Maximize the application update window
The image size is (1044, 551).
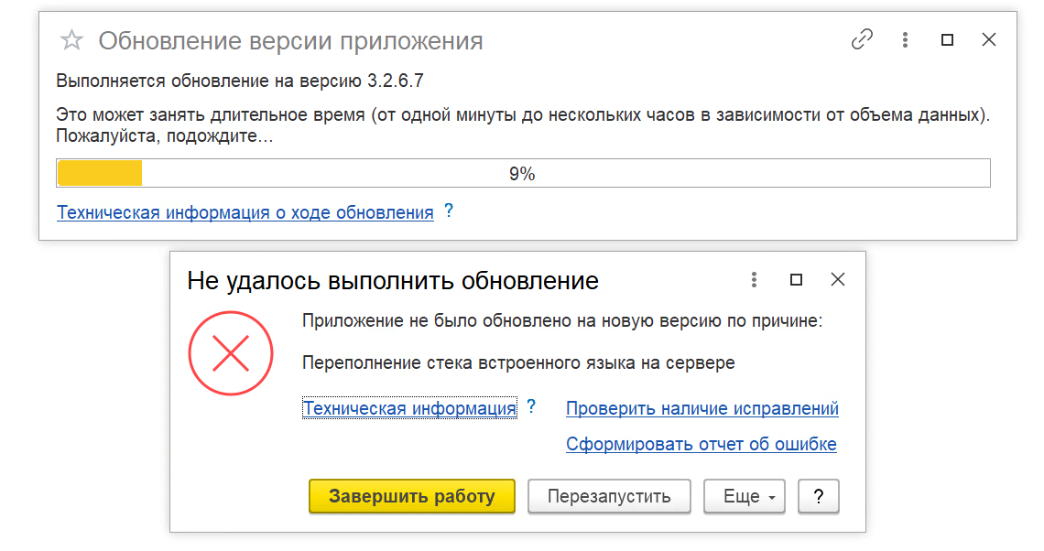(x=948, y=39)
